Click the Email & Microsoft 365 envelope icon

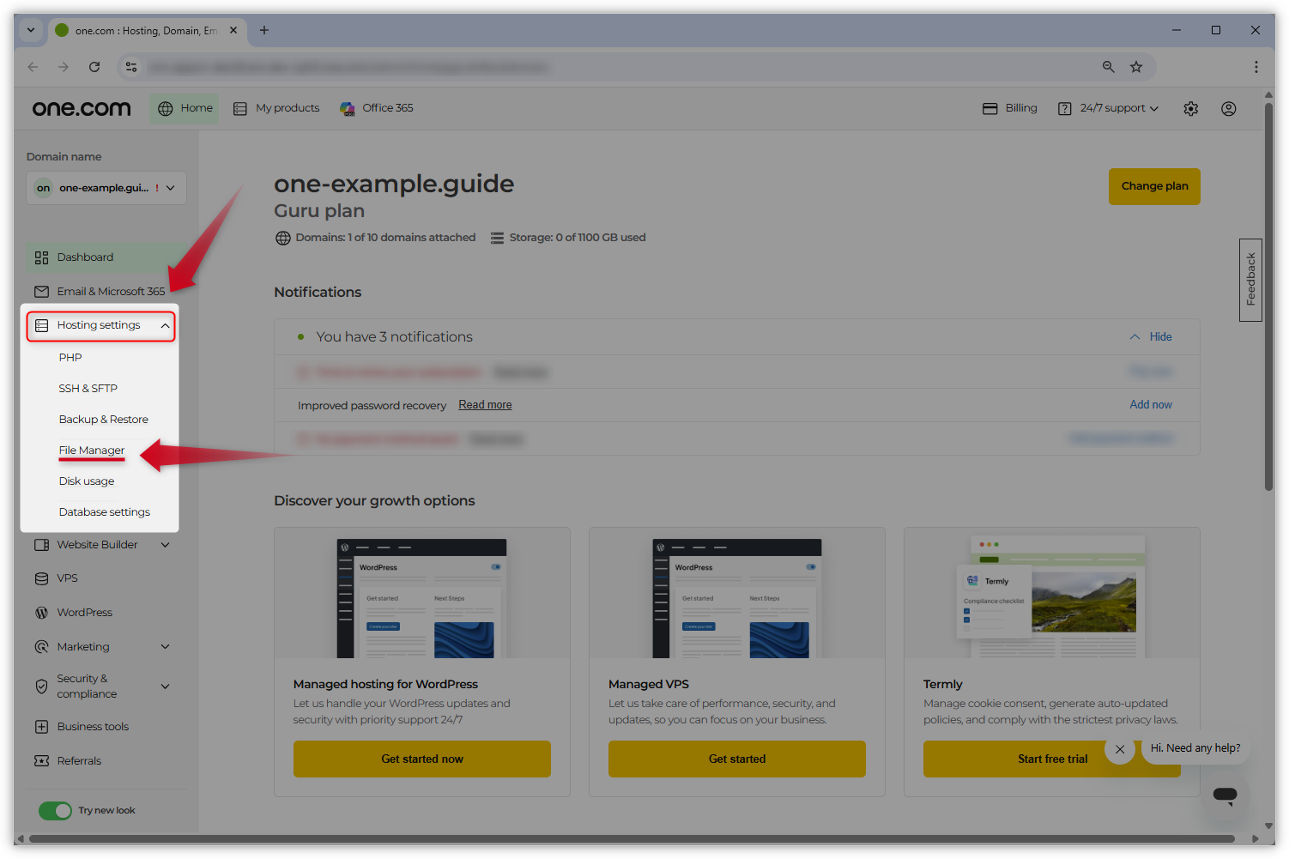tap(41, 291)
